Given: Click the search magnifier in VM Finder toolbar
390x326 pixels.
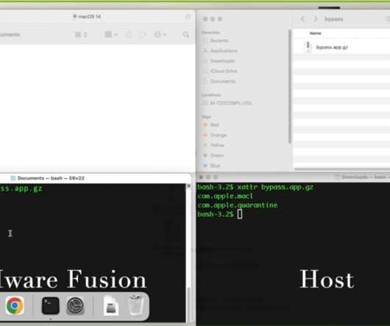Looking at the screenshot, I should (x=185, y=35).
